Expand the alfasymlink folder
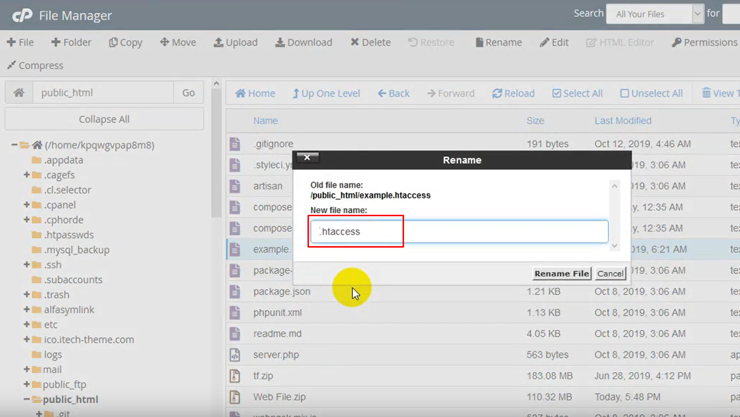This screenshot has height=417, width=740. 27,309
